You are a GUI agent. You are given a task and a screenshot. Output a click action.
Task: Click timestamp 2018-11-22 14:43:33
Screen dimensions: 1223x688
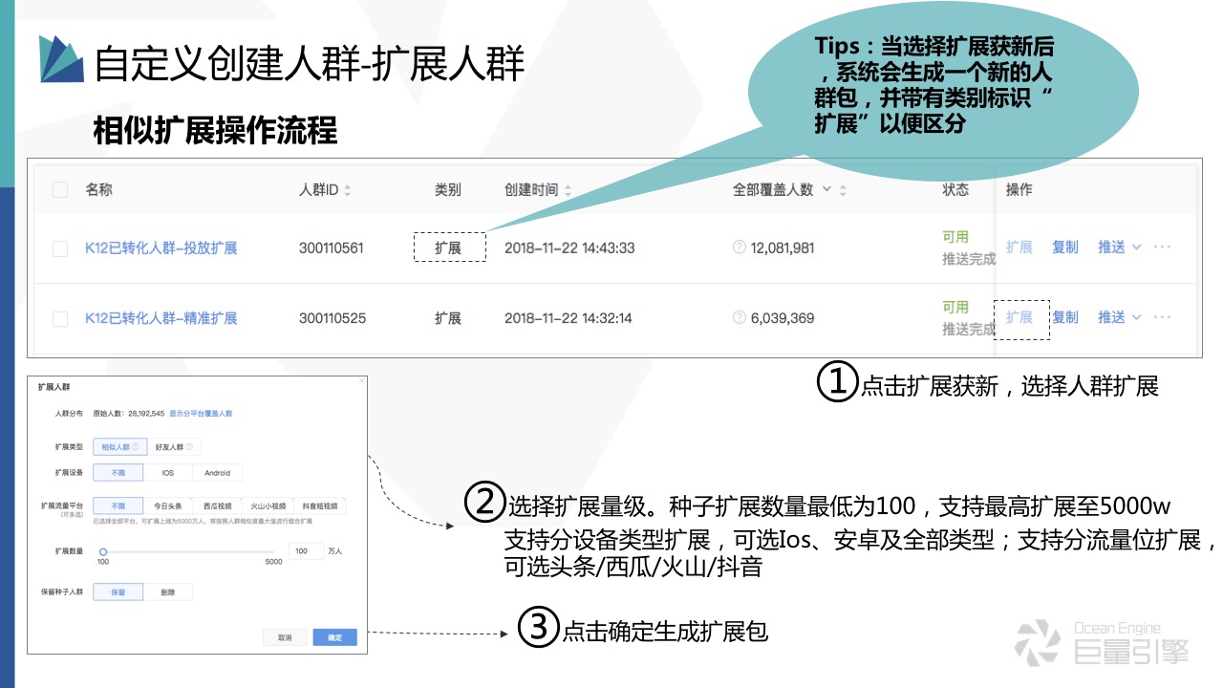[x=569, y=248]
